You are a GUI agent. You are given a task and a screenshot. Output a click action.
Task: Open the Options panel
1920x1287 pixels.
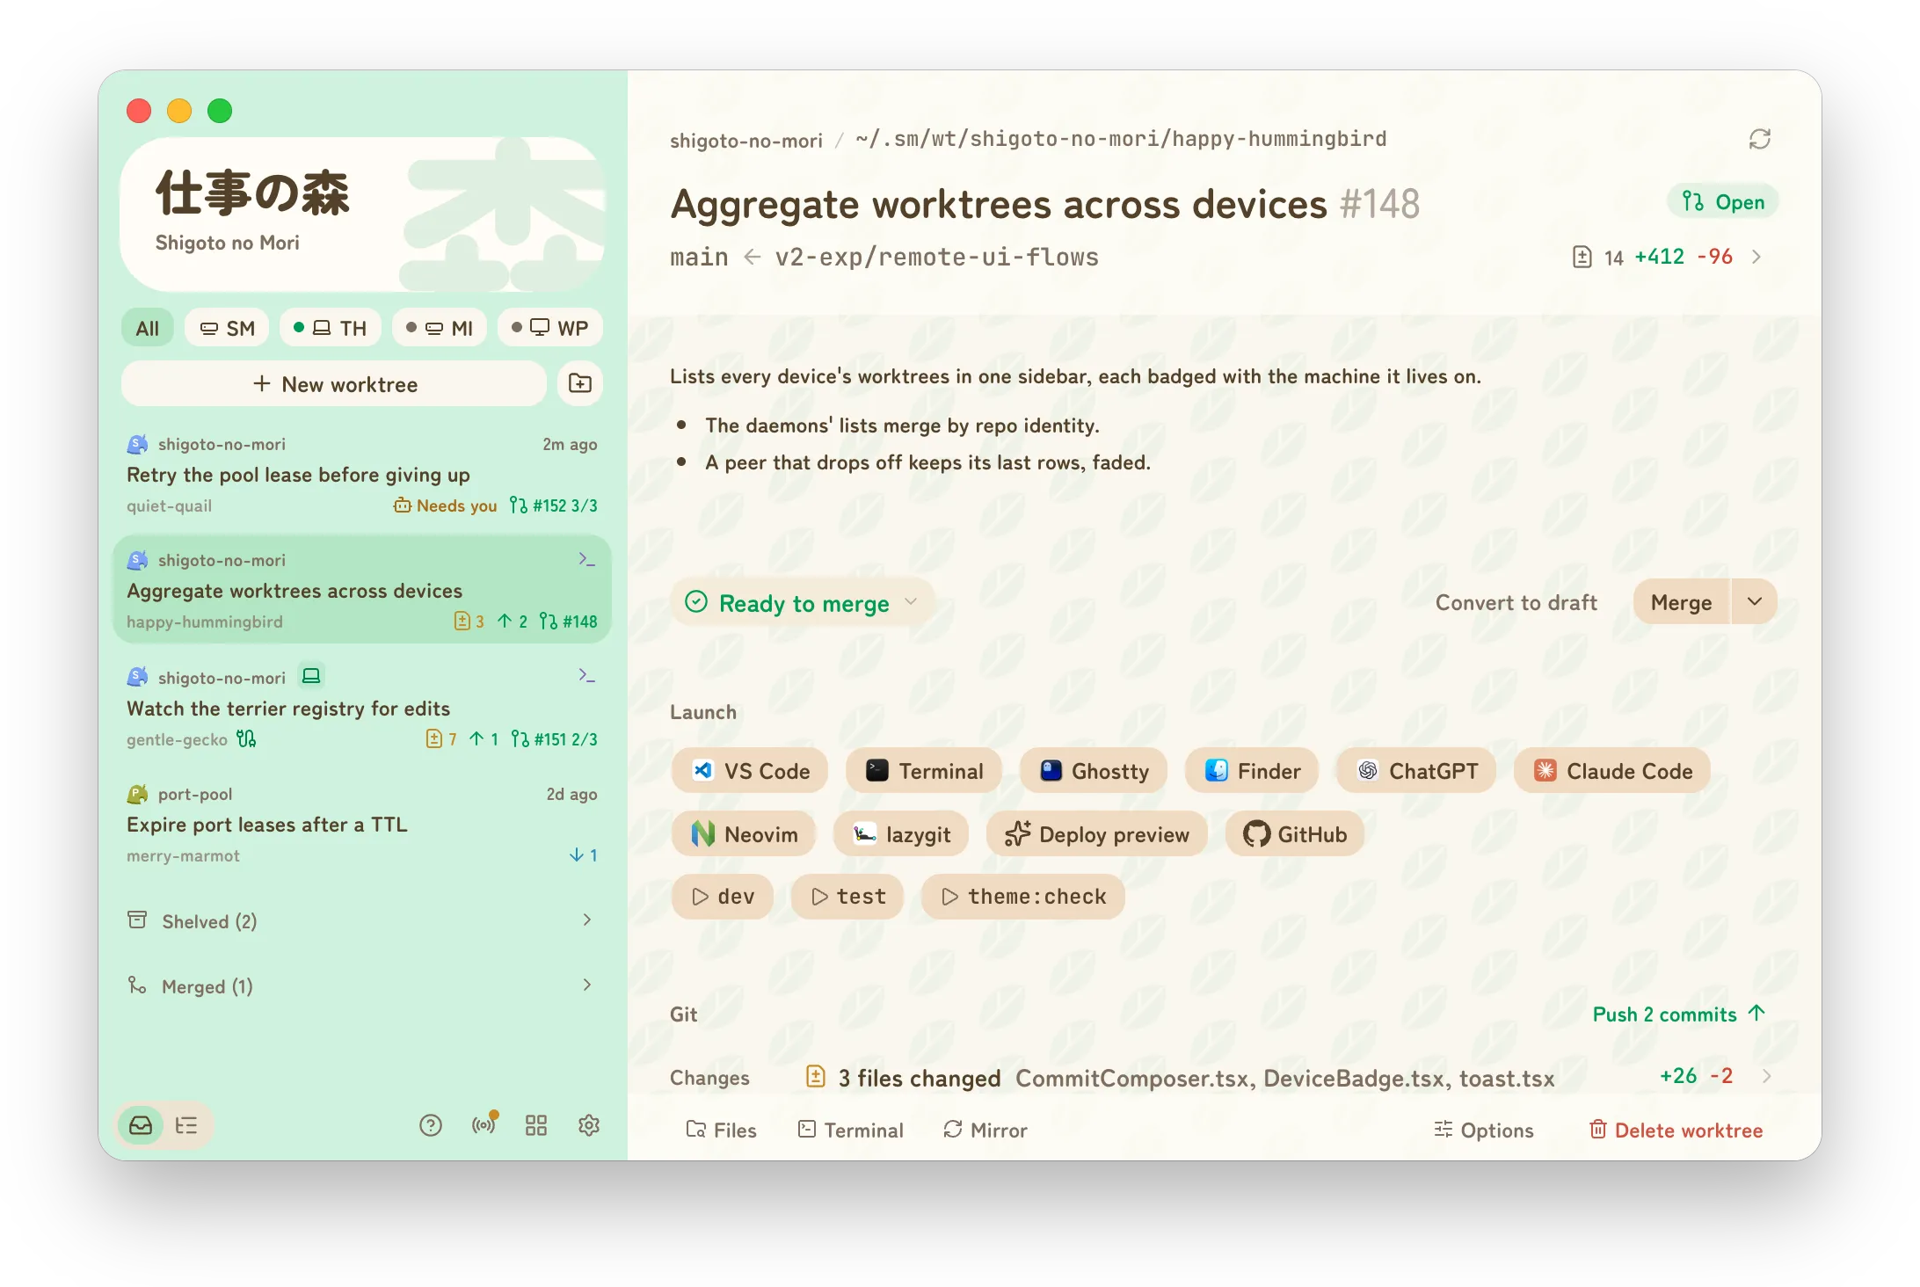point(1484,1130)
